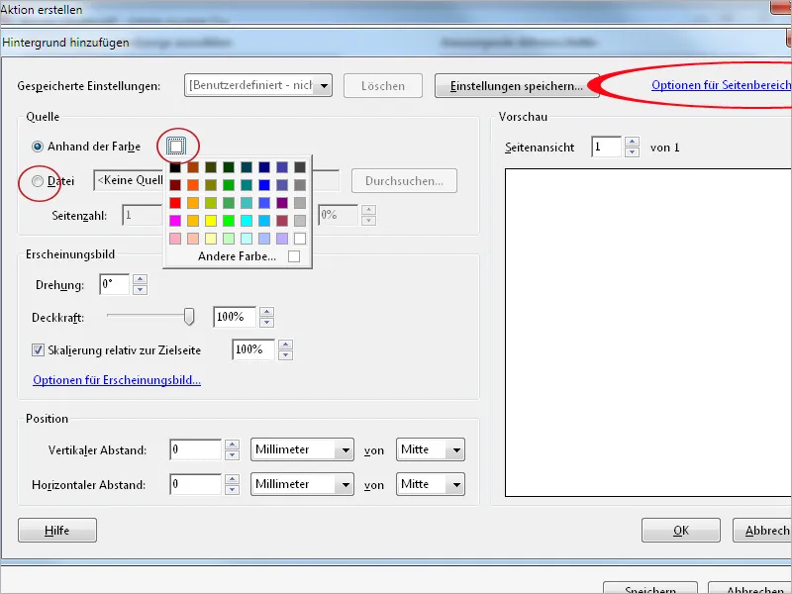Click the Durchsuchen... button
Image resolution: width=792 pixels, height=594 pixels.
[404, 181]
